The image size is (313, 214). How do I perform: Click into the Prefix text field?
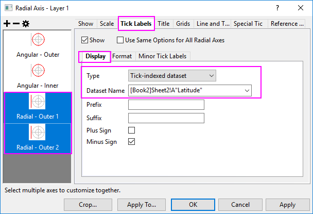(x=166, y=105)
